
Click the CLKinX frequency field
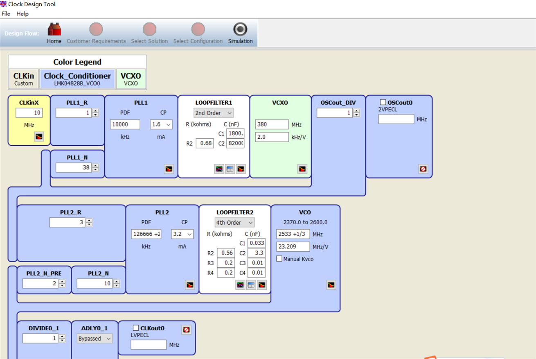click(x=29, y=113)
